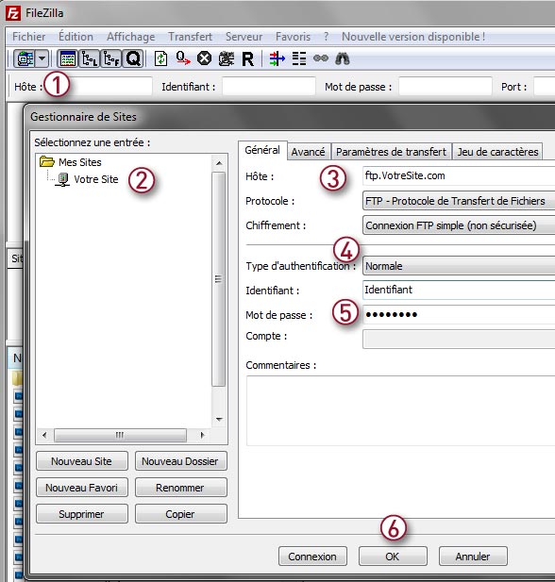Click the site tree horizontal scrollbar thumb

(x=121, y=435)
